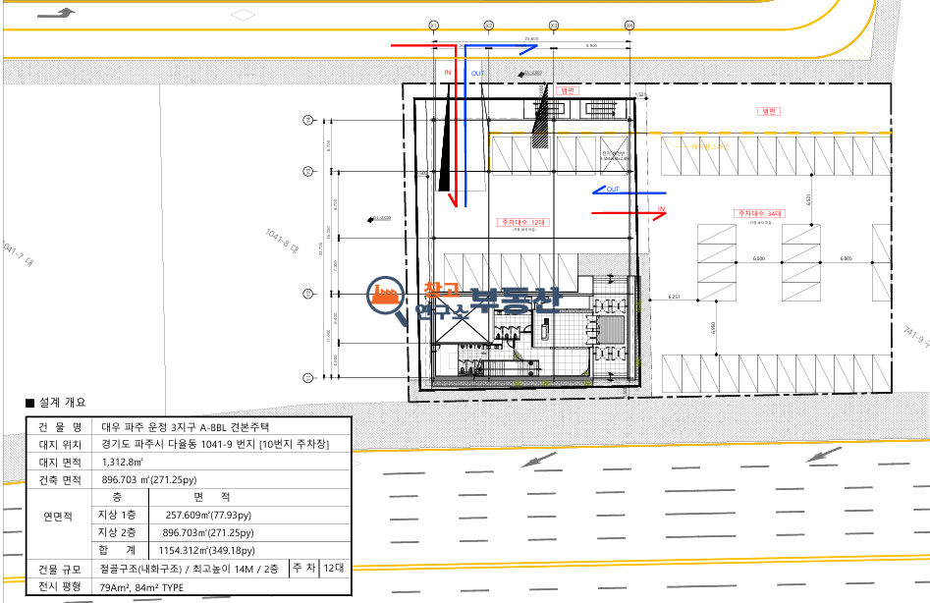Click the diamond marking on upper road
The width and height of the screenshot is (930, 603).
[243, 14]
